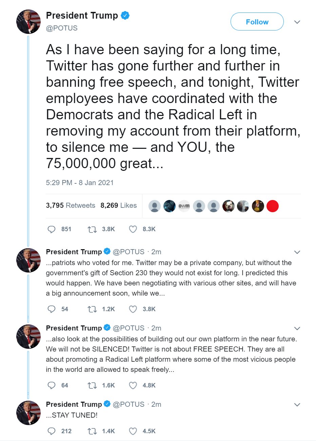View the 8,269 Likes list
Viewport: 316px width, 441px height.
click(x=118, y=205)
